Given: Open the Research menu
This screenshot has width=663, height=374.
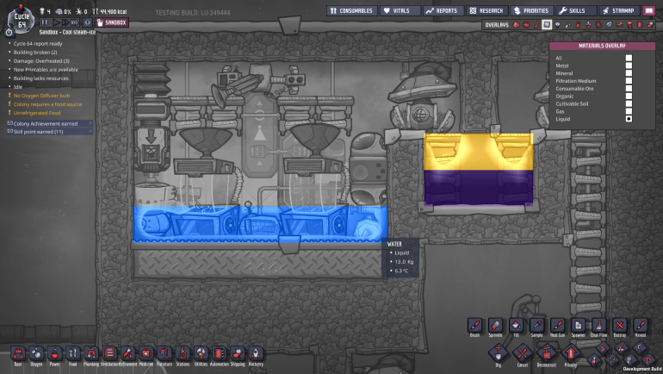Looking at the screenshot, I should (x=487, y=10).
